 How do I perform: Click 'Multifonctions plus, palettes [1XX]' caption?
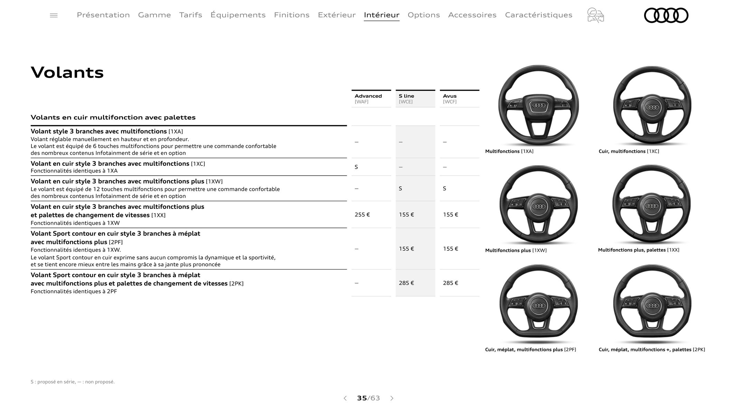639,250
